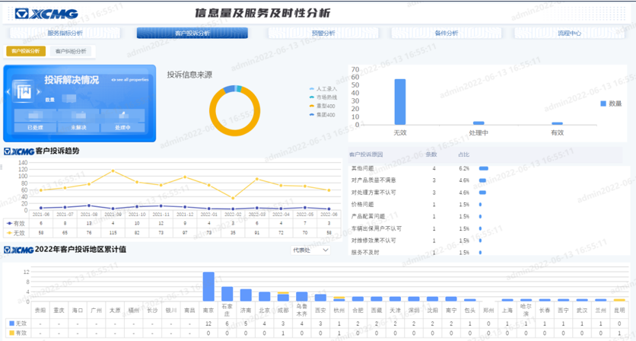This screenshot has width=636, height=341.
Task: Click the 4.6% progress bar for 对产品质量不满意
Action: pyautogui.click(x=482, y=180)
